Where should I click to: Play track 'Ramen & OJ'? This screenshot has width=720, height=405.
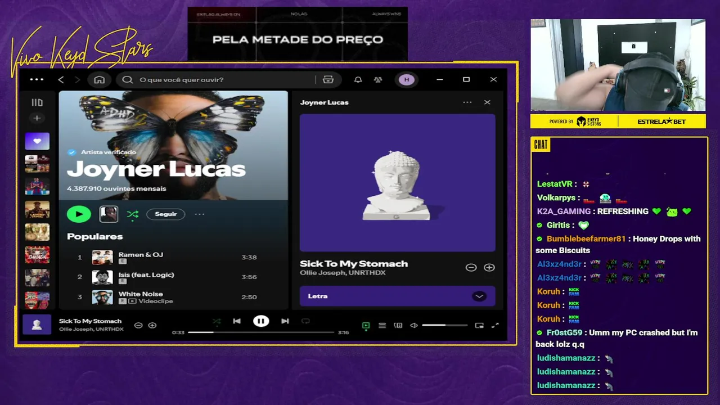[141, 255]
